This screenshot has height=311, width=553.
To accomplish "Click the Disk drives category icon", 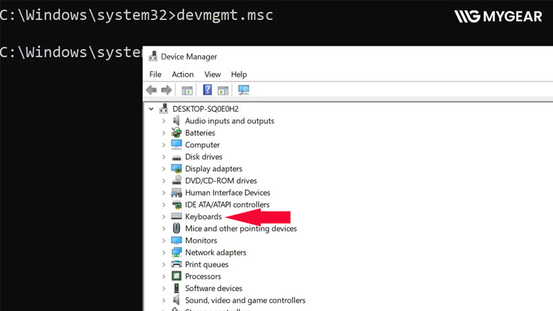I will (x=176, y=158).
